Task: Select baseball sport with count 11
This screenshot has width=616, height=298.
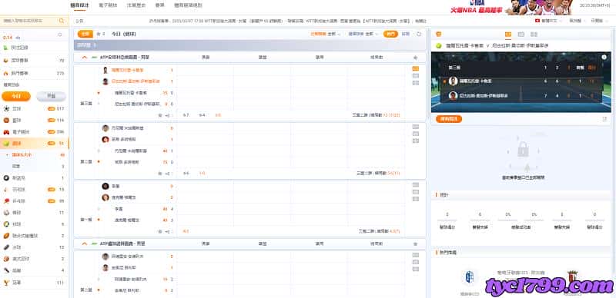Action: [34, 213]
